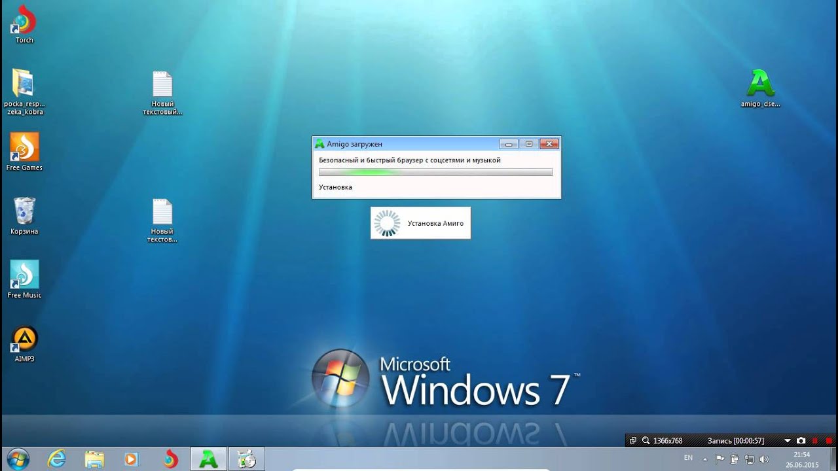
Task: Click the Запись [00:00:57] timer text
Action: point(736,441)
